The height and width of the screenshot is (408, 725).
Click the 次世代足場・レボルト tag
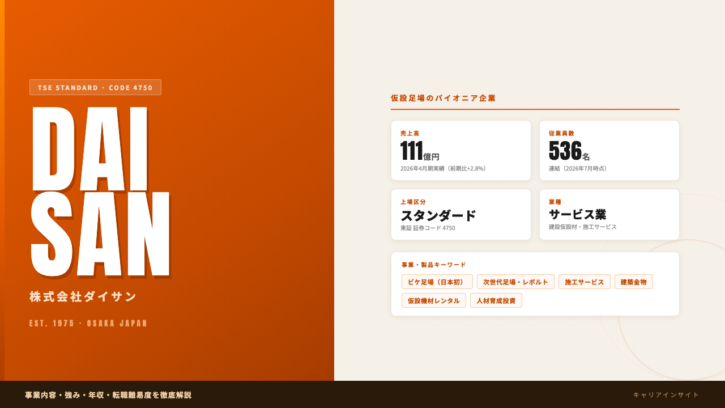(x=515, y=282)
